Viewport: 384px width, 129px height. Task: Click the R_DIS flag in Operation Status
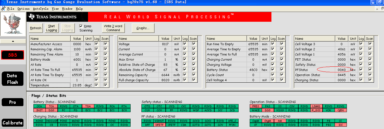coord(316,110)
